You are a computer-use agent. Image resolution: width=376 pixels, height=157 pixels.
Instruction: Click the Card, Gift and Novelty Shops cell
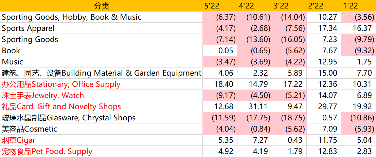[101, 106]
